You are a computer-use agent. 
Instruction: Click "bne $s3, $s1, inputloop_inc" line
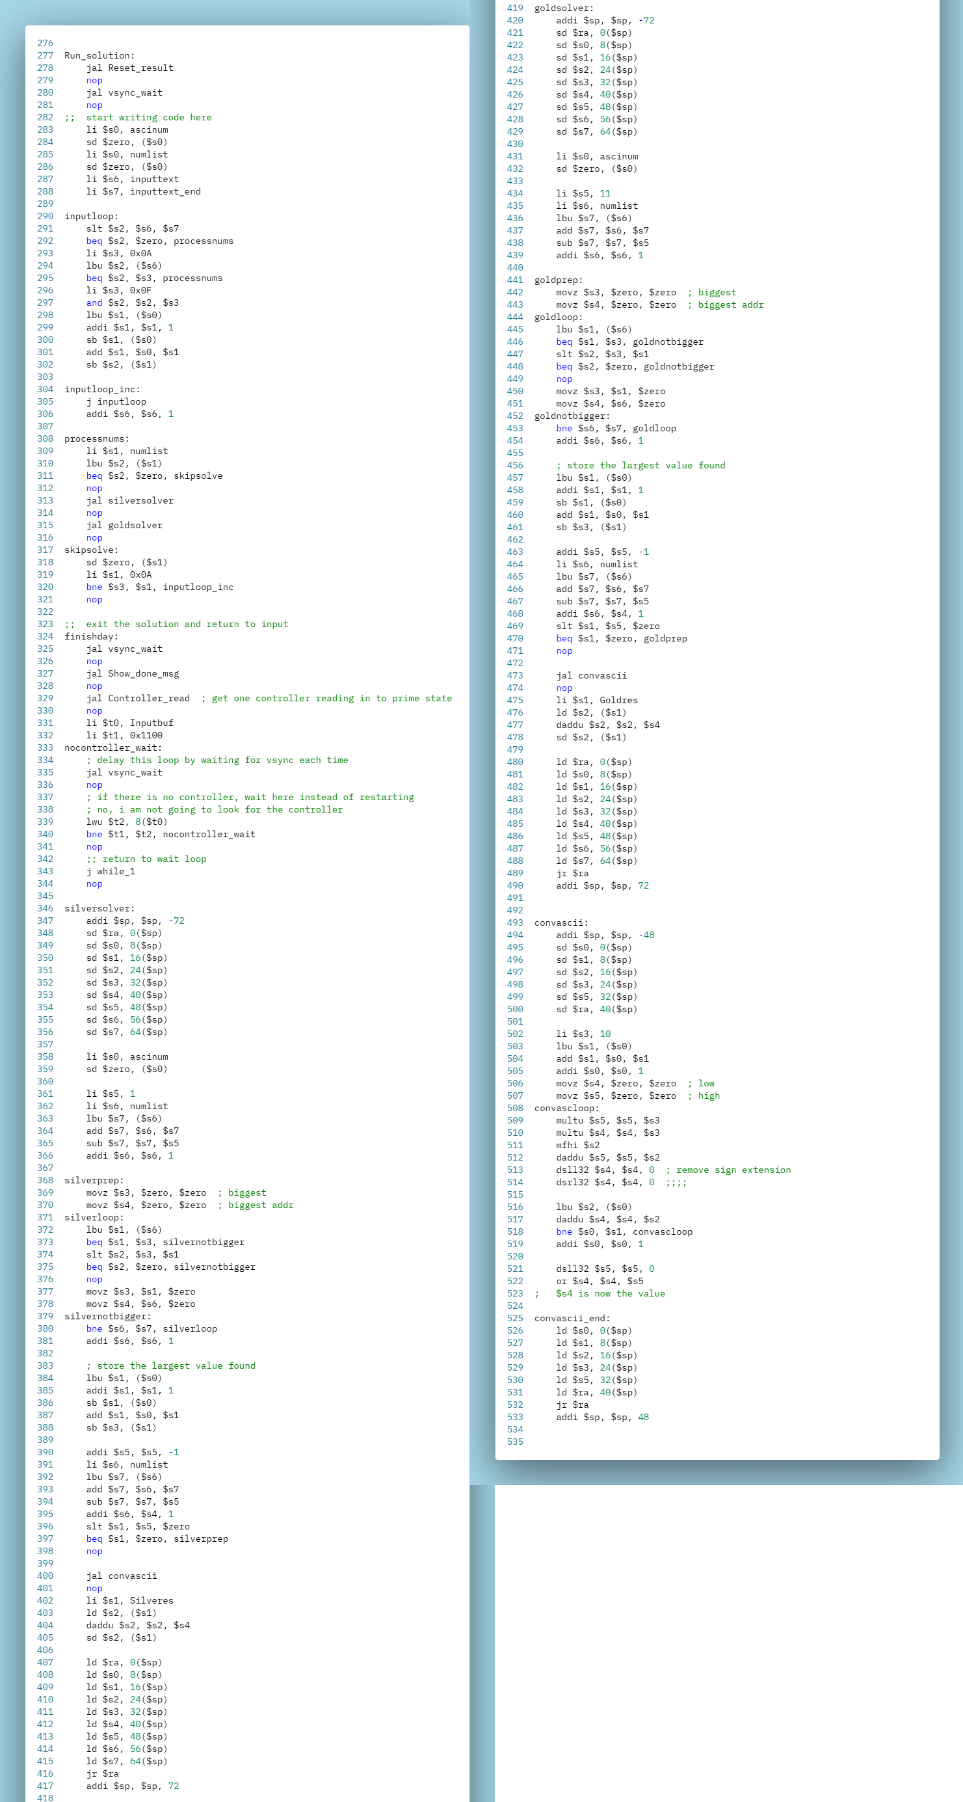(x=160, y=587)
